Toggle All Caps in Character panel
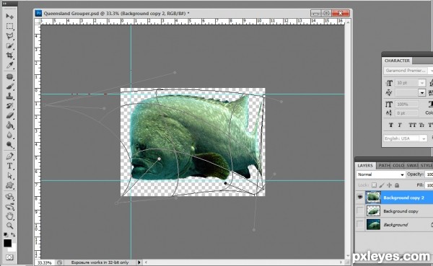 [412, 125]
